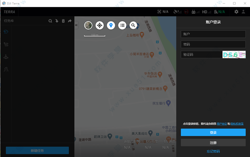Click the 上岛咖啡 map marker
This screenshot has width=250, height=157.
[142, 35]
